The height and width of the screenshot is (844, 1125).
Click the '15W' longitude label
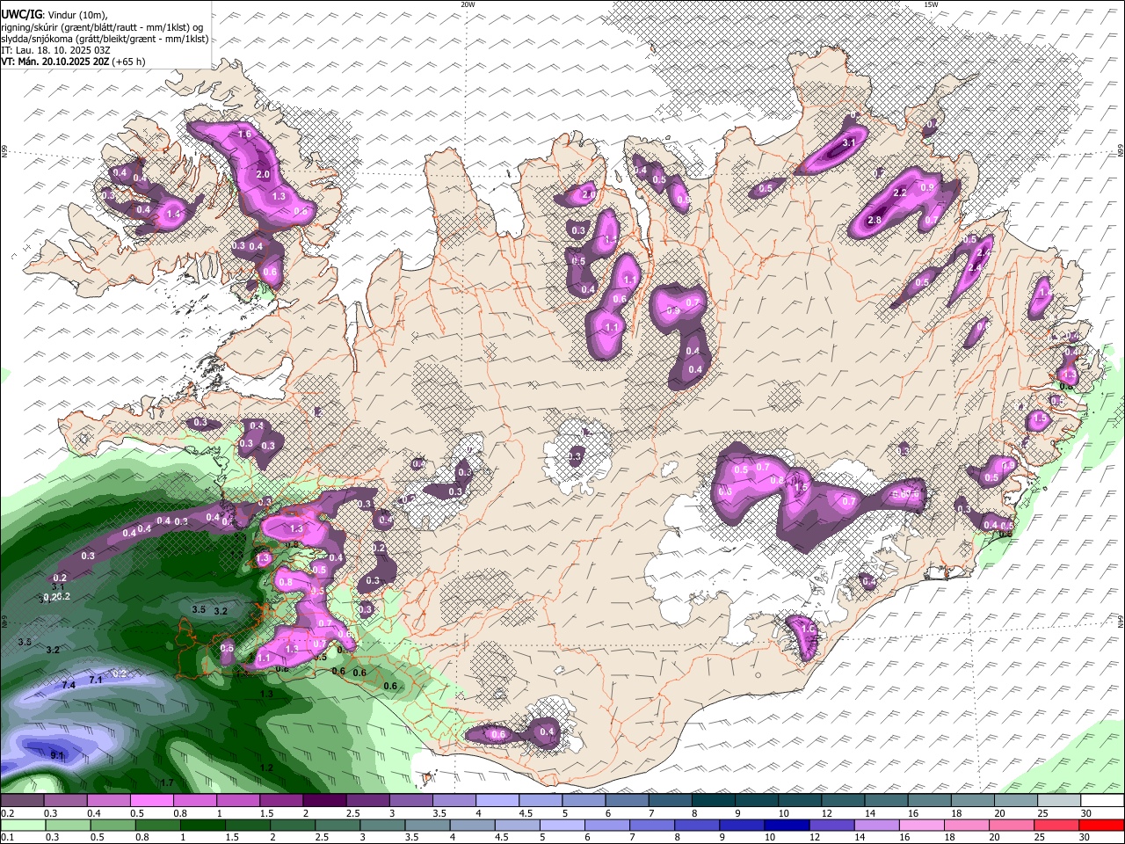pos(931,4)
